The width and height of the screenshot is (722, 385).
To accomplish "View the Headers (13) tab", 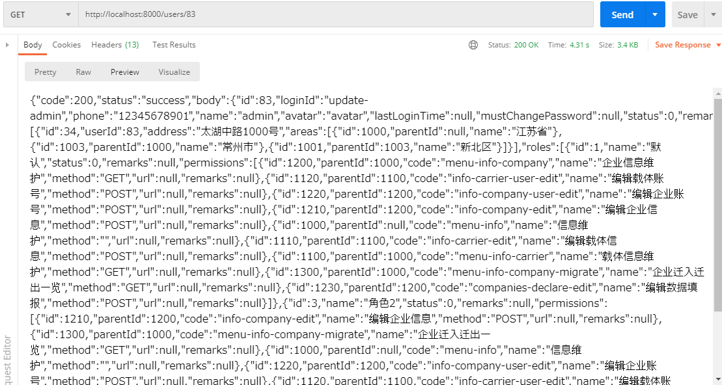I will coord(115,45).
